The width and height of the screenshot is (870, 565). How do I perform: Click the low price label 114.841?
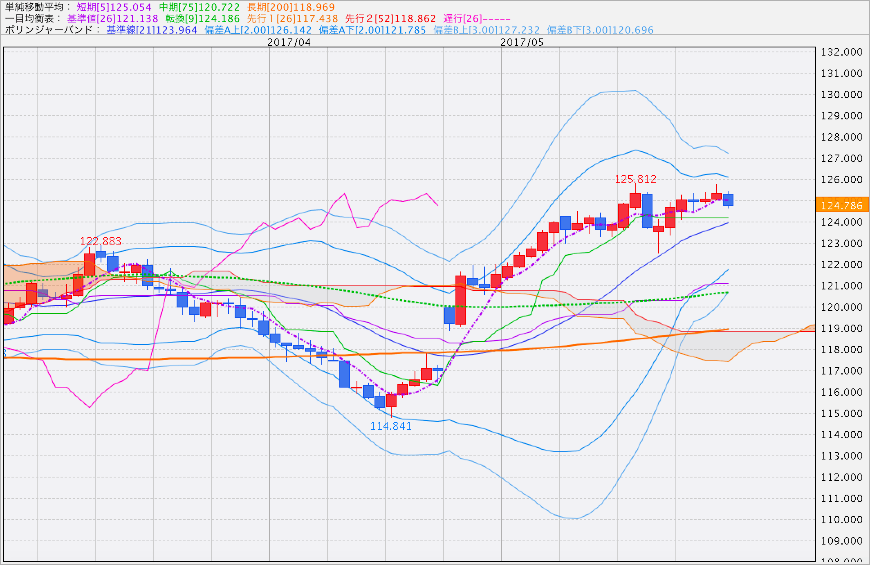[x=391, y=426]
